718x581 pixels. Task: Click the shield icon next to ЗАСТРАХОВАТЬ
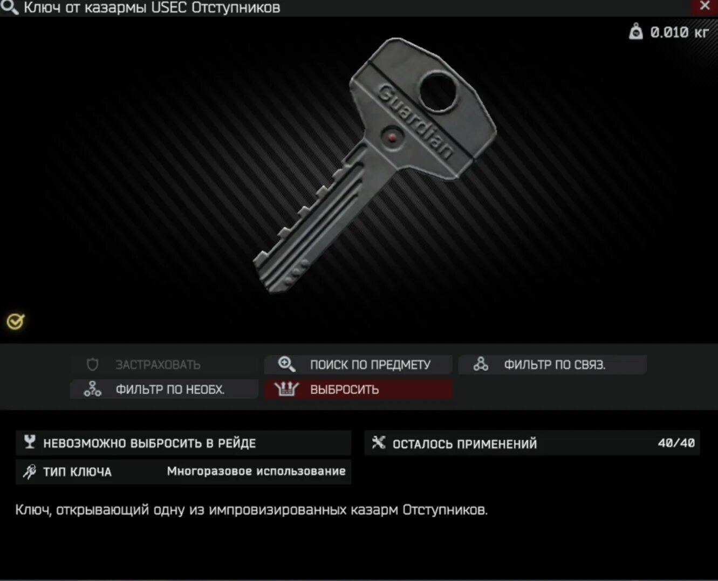(x=92, y=365)
